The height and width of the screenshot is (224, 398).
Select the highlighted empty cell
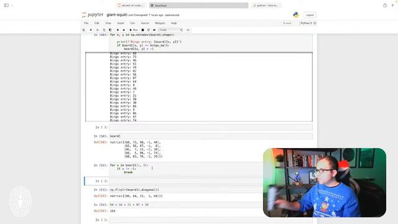[x=186, y=181]
